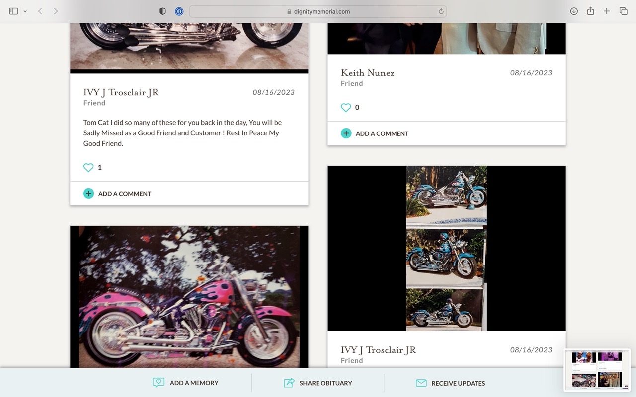Click plus icon under Keith Nunez memory
The height and width of the screenshot is (397, 636).
(x=346, y=133)
